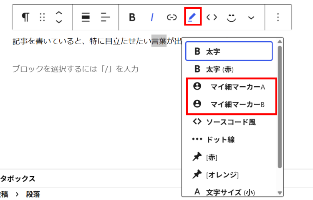Open the smiley face icon menu
The width and height of the screenshot is (313, 200).
point(231,18)
